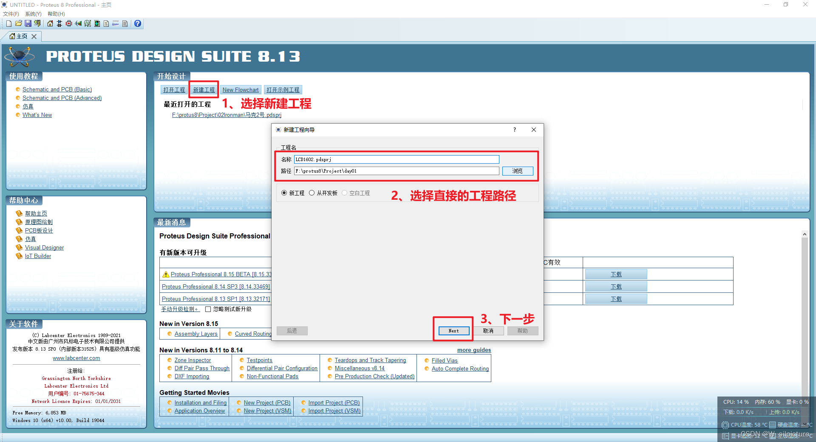Visit the www.labcenter.com link
The image size is (816, 442).
76,358
